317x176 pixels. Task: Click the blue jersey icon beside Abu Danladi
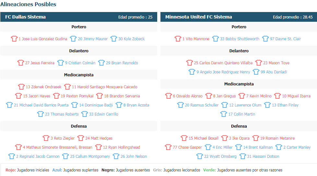click(x=256, y=72)
